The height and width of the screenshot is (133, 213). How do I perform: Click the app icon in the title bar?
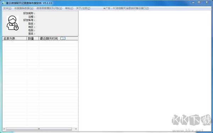tap(4, 3)
